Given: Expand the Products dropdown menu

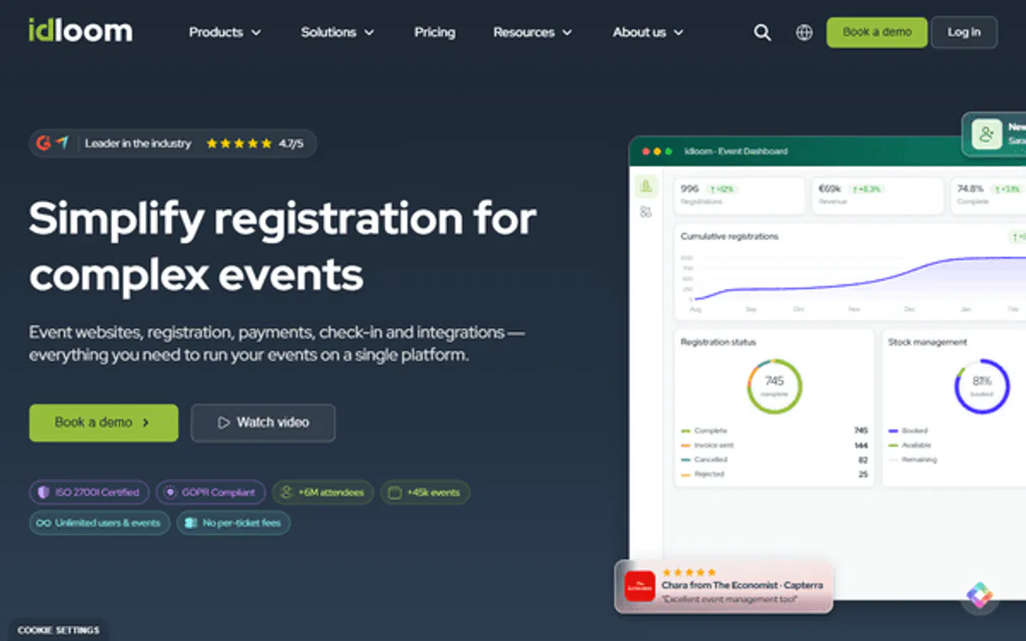Looking at the screenshot, I should (x=224, y=33).
